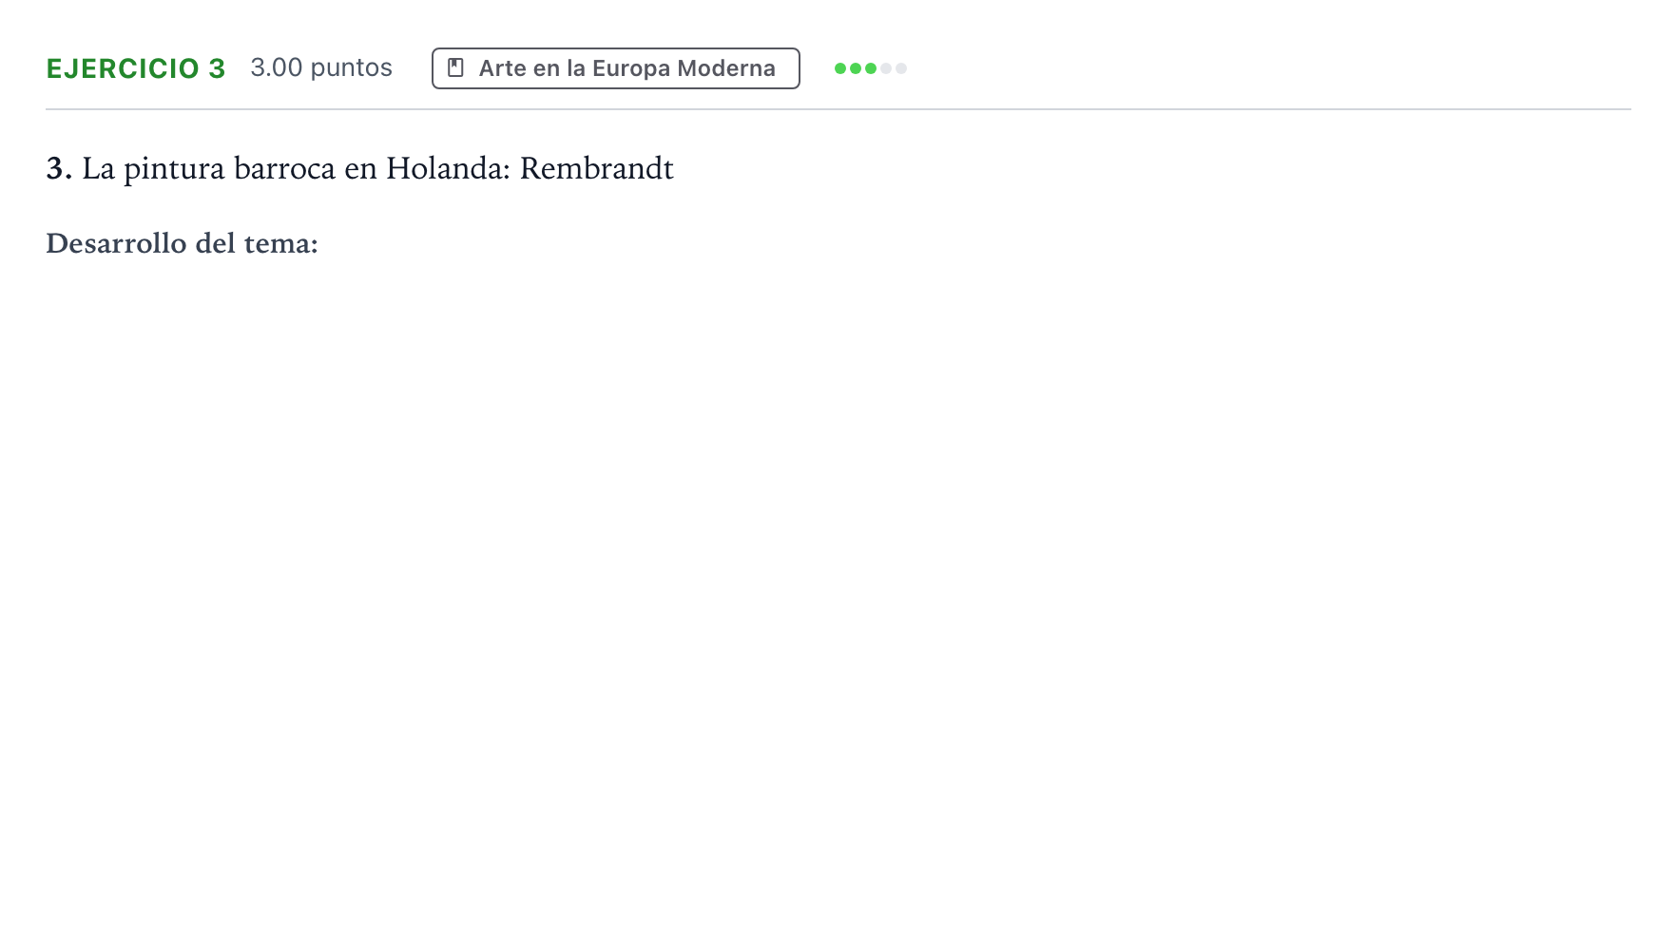The height and width of the screenshot is (952, 1677).
Task: Click the book icon in the subject tag
Action: (455, 68)
